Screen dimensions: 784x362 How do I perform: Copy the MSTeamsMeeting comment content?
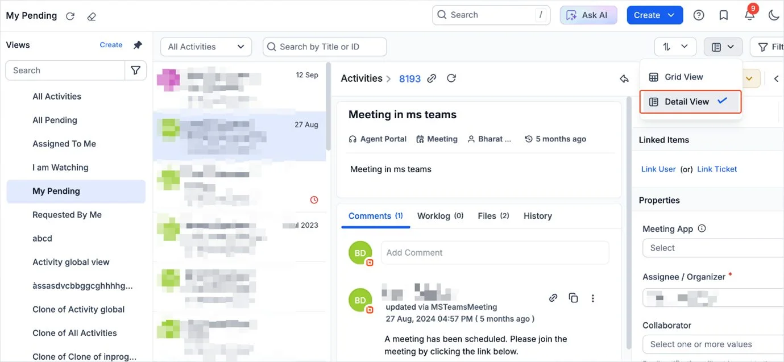[573, 298]
